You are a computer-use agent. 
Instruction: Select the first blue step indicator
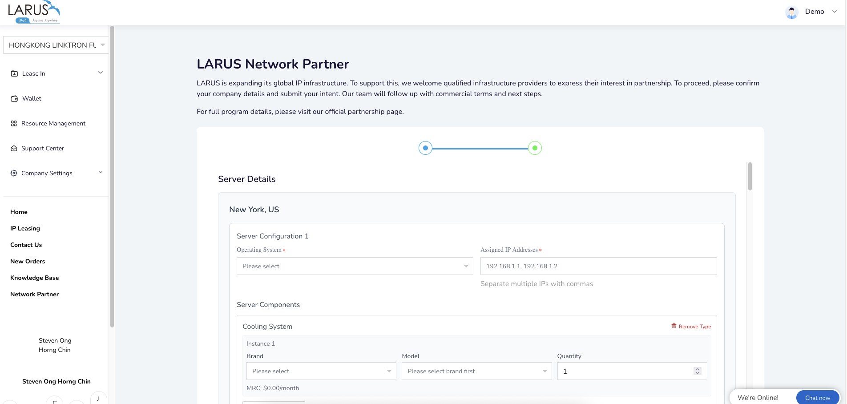pyautogui.click(x=425, y=148)
